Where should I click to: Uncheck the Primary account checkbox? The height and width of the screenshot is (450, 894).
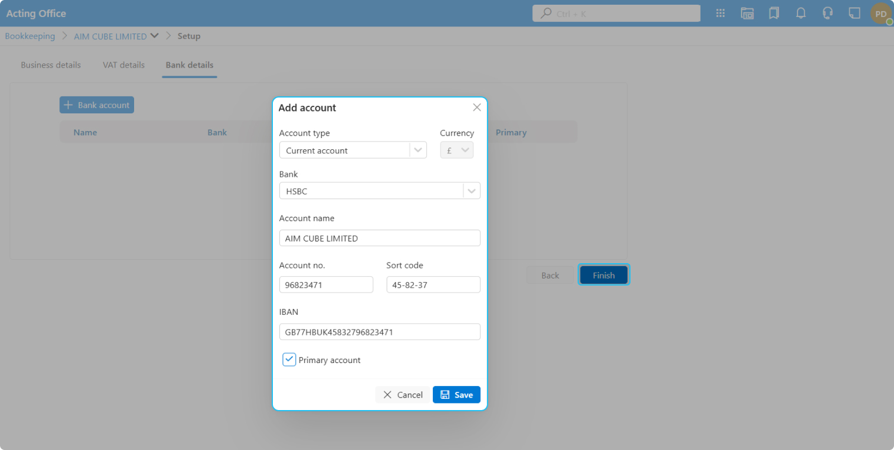(x=289, y=360)
